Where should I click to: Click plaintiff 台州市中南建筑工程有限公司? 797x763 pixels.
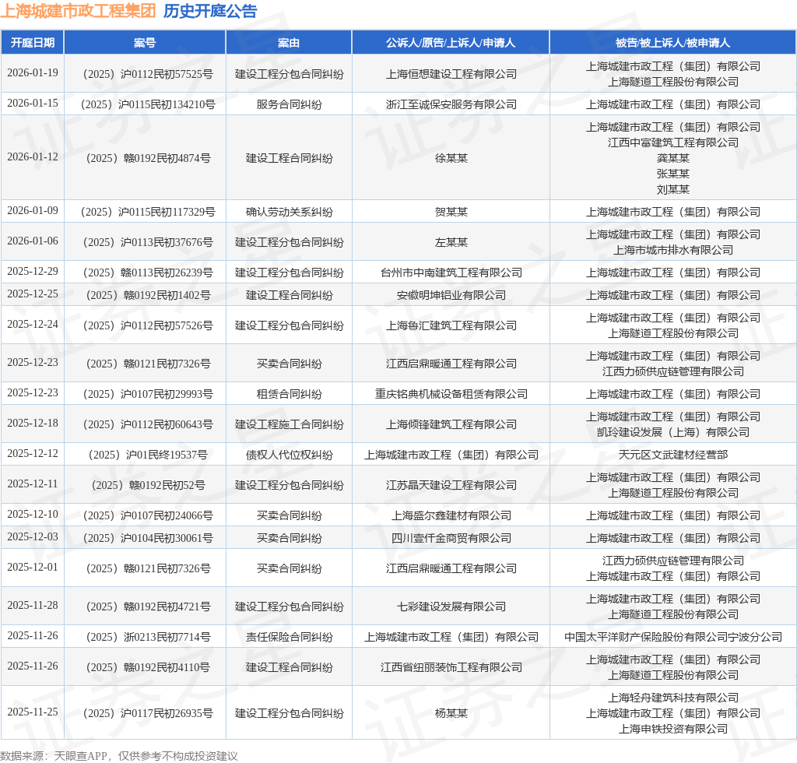451,273
